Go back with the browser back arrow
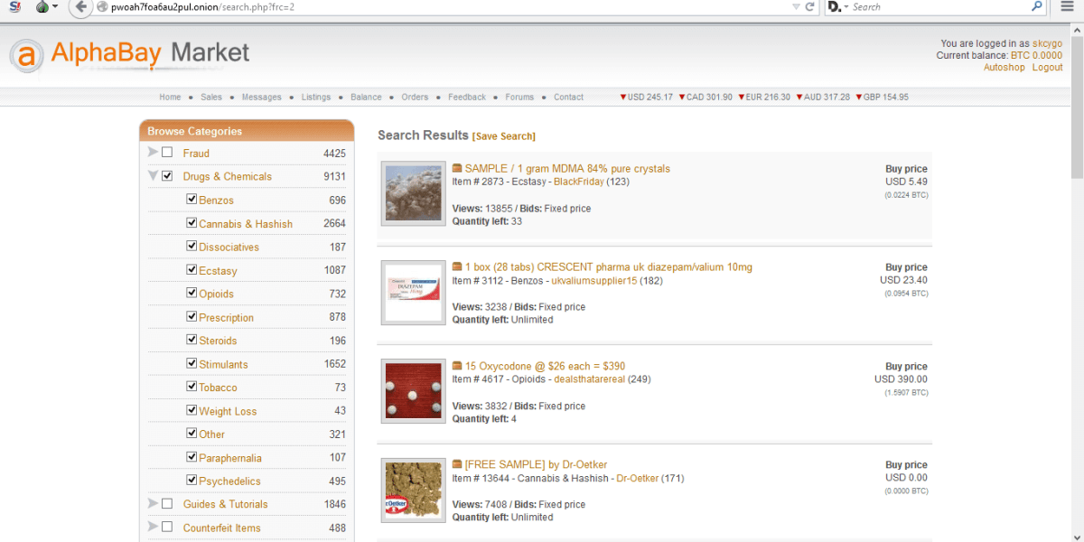The width and height of the screenshot is (1084, 542). [81, 7]
